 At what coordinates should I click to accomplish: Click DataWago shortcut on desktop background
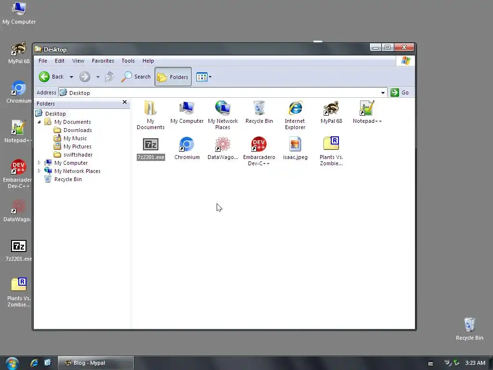17,211
